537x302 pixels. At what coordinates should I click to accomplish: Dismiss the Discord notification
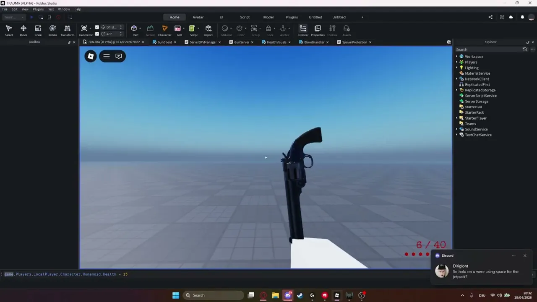coord(524,255)
